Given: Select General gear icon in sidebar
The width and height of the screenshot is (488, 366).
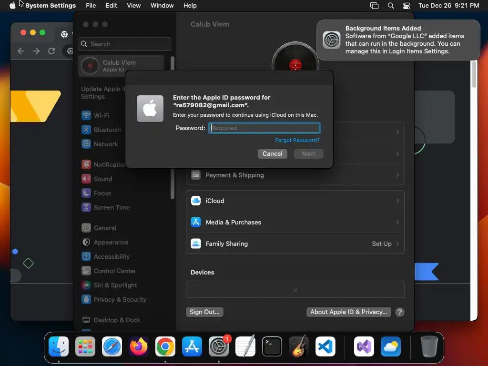Looking at the screenshot, I should pos(86,228).
